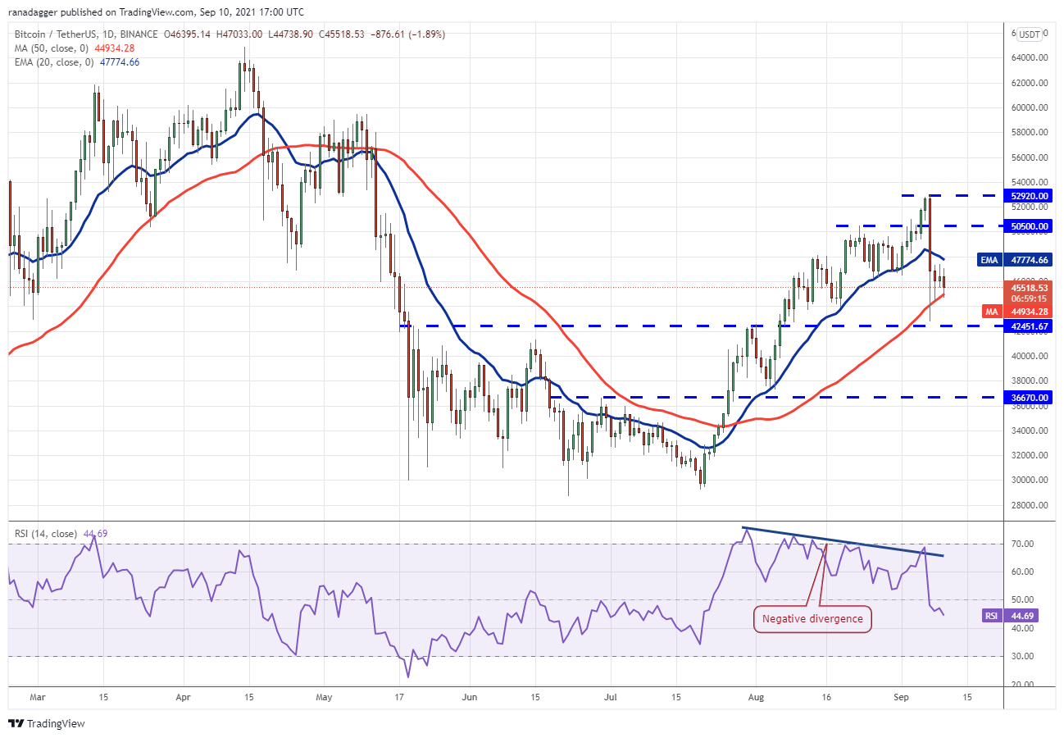Viewport: 1064px width, 738px height.
Task: Click the 70.00 RSI axis label
Action: (x=1021, y=544)
